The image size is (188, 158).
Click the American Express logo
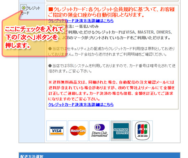pyautogui.click(x=121, y=131)
